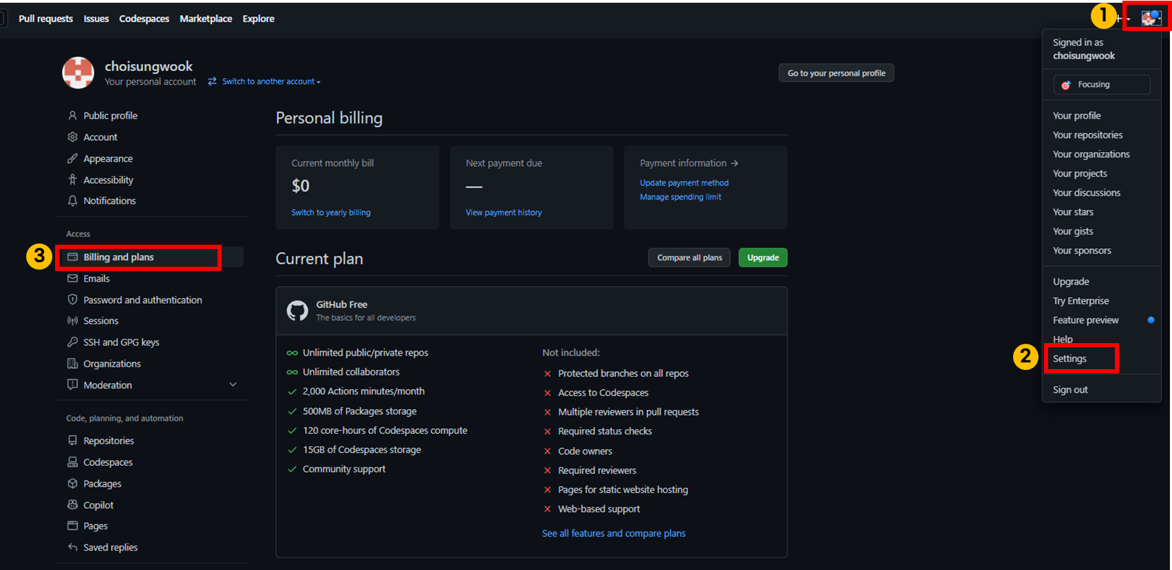Click the Focusing status button
Image resolution: width=1172 pixels, height=570 pixels.
point(1102,85)
